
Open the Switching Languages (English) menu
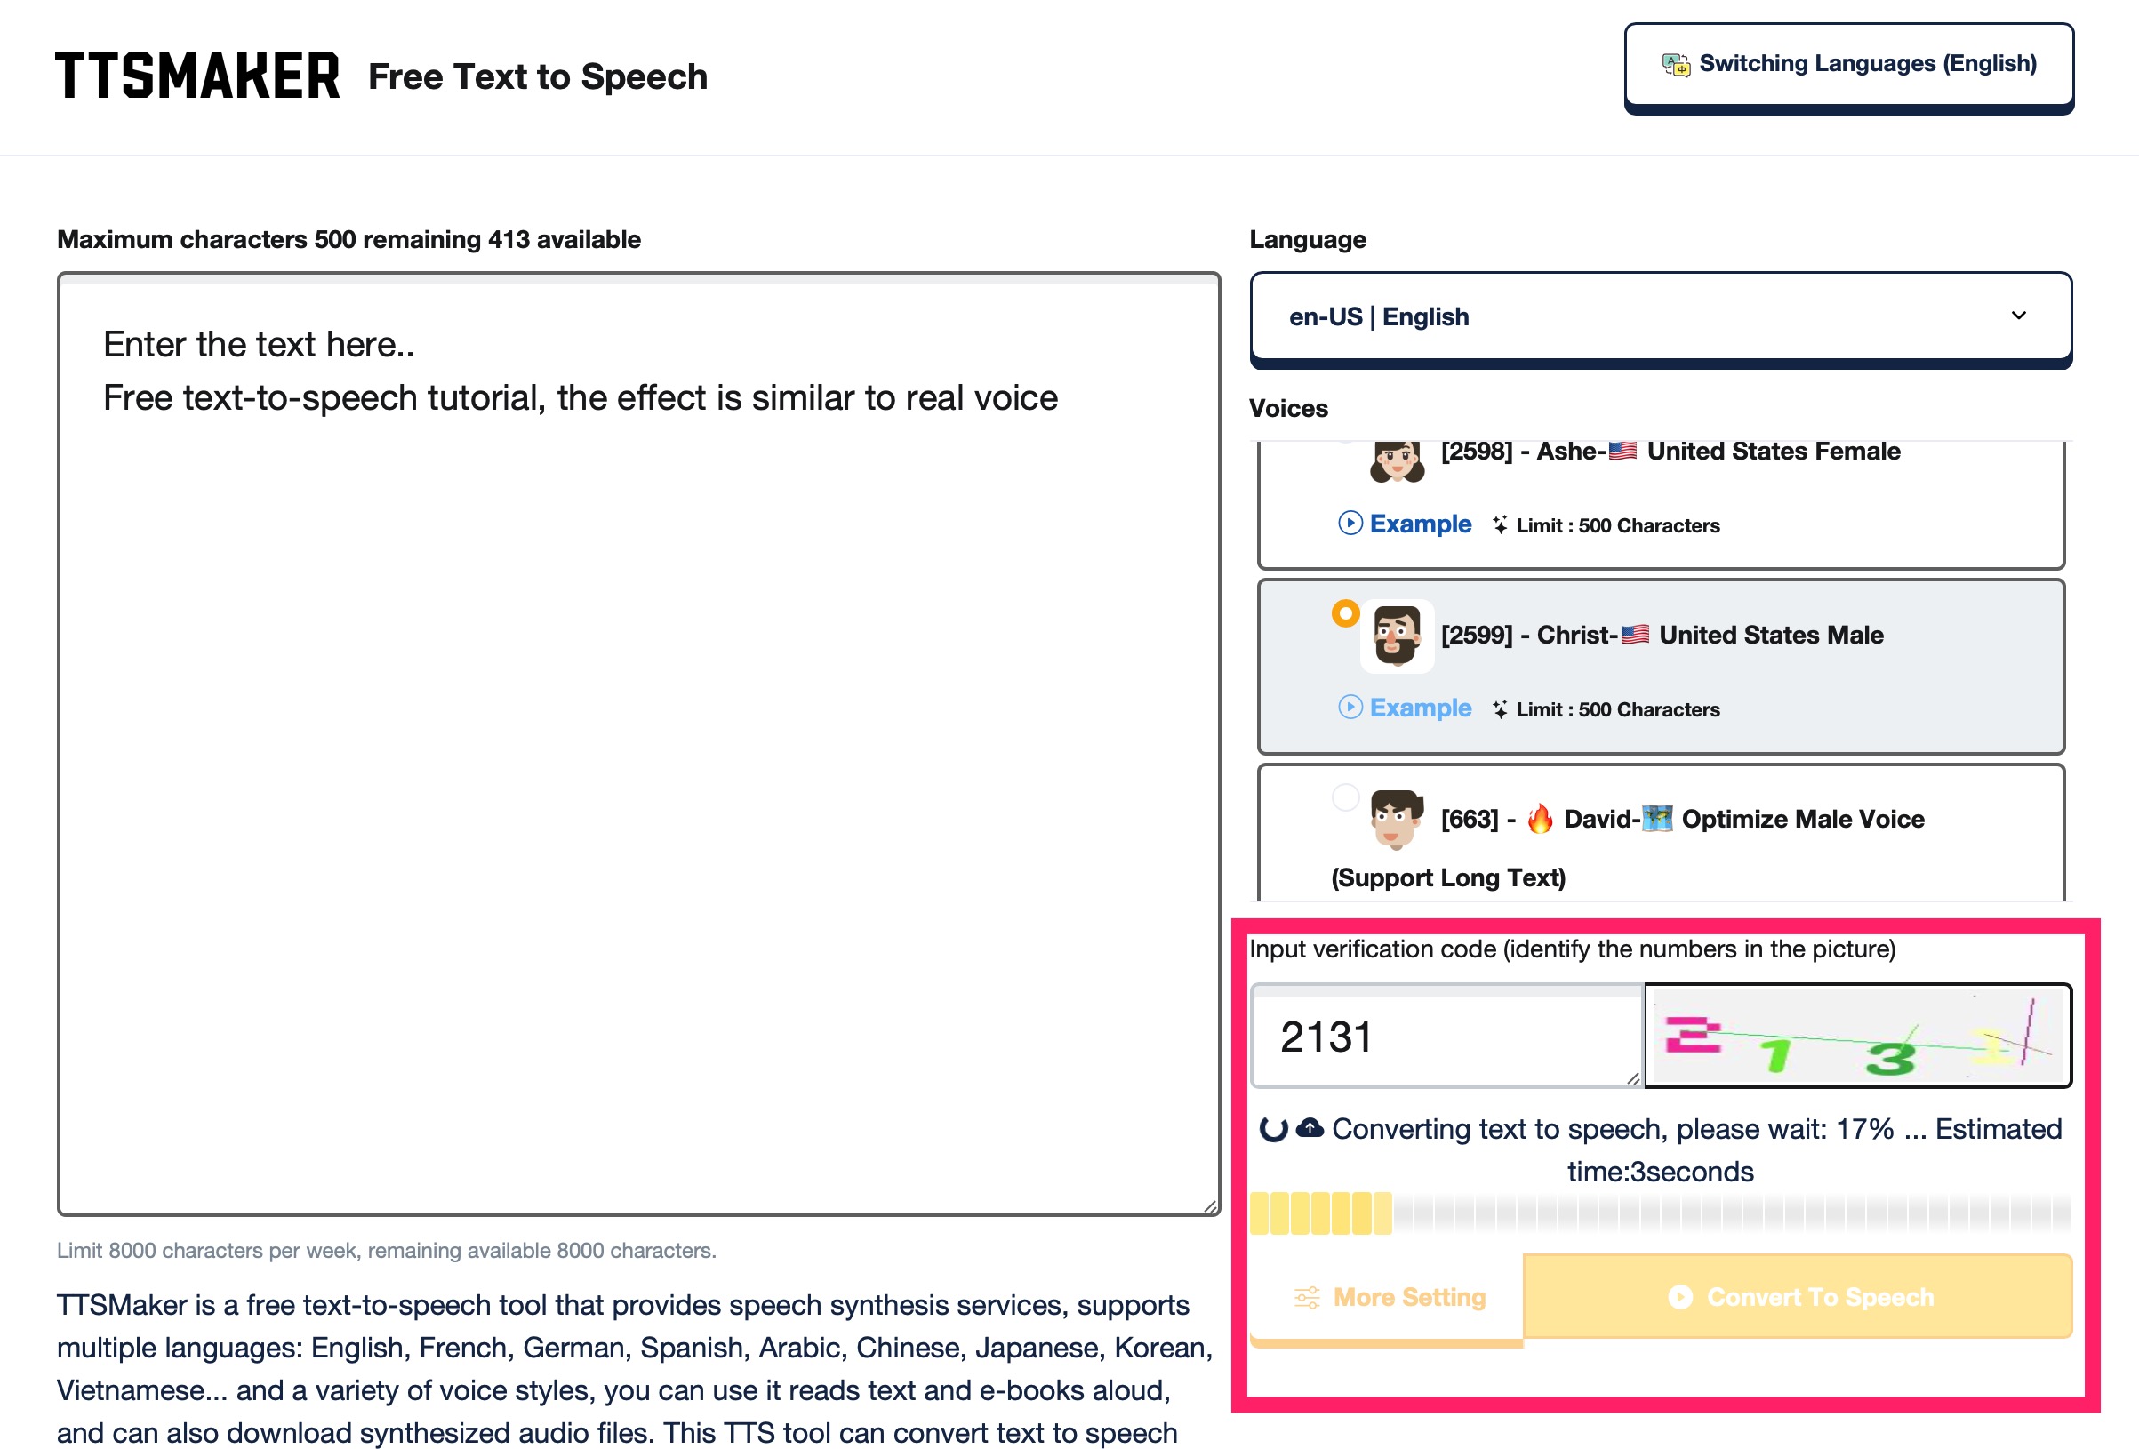click(x=1848, y=67)
